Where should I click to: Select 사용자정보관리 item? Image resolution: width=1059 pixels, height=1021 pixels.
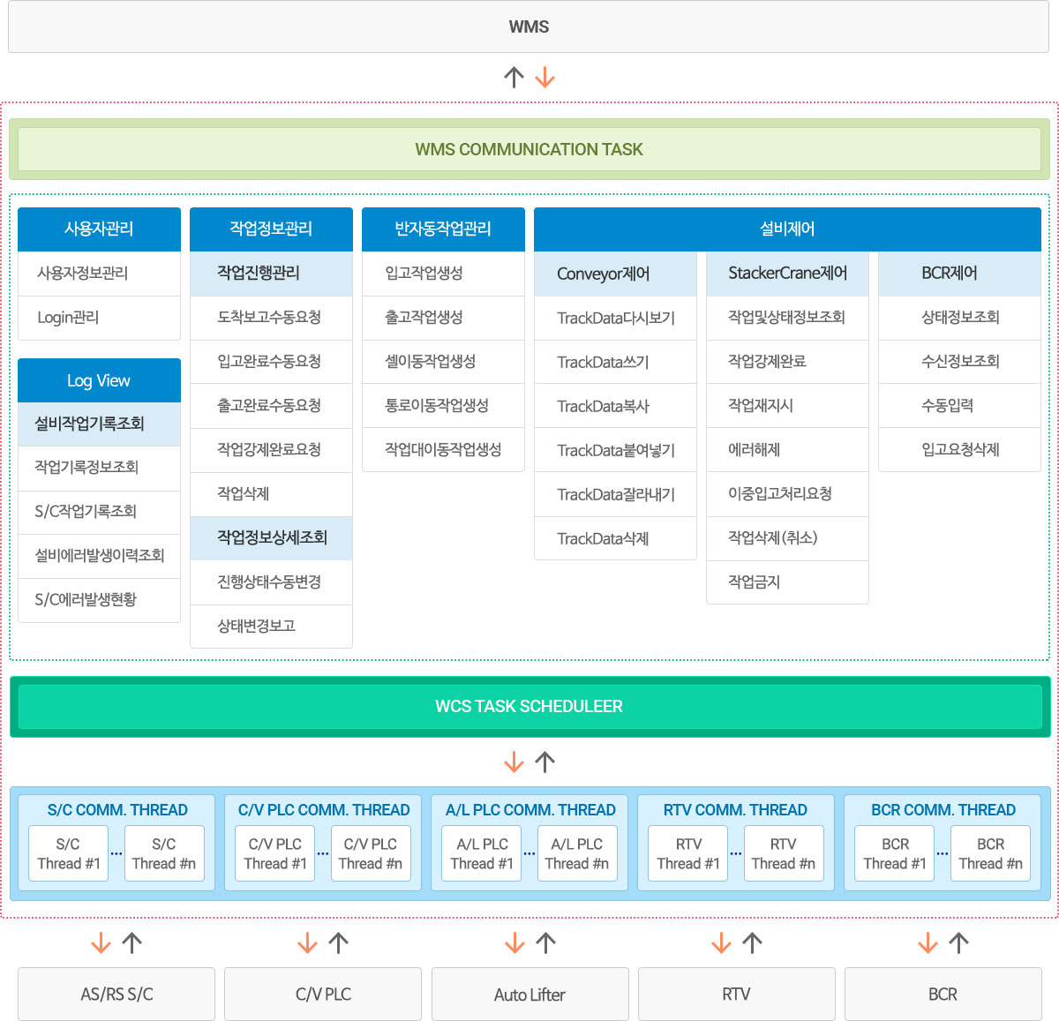[x=99, y=274]
